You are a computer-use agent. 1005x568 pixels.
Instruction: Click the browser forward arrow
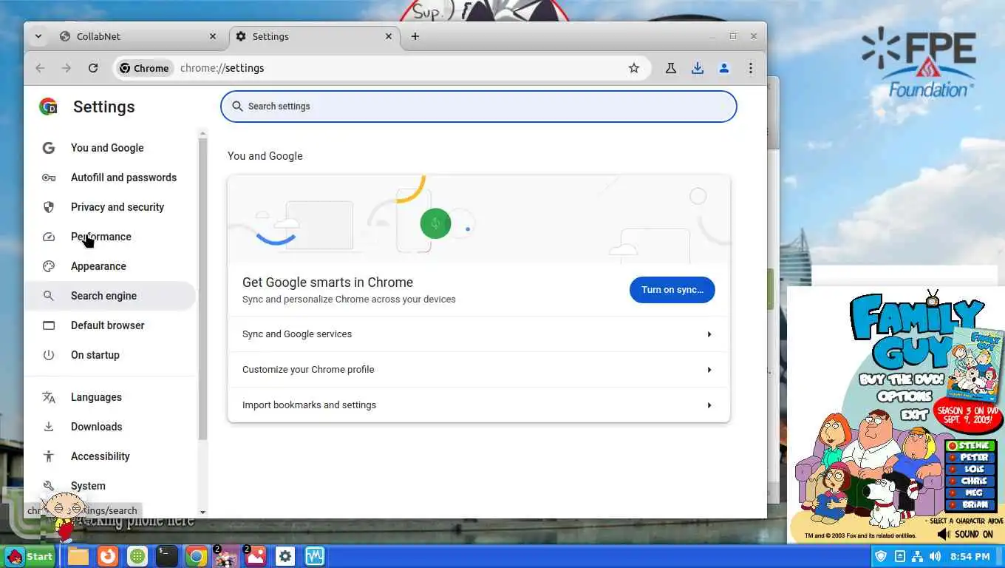[67, 68]
